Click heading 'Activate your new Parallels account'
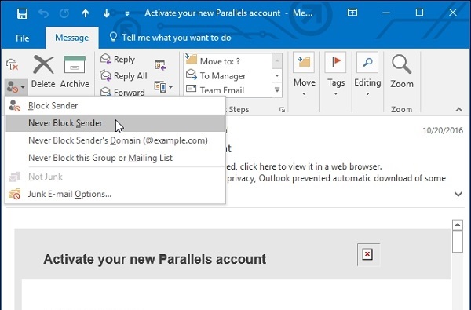Image resolution: width=471 pixels, height=310 pixels. click(155, 259)
